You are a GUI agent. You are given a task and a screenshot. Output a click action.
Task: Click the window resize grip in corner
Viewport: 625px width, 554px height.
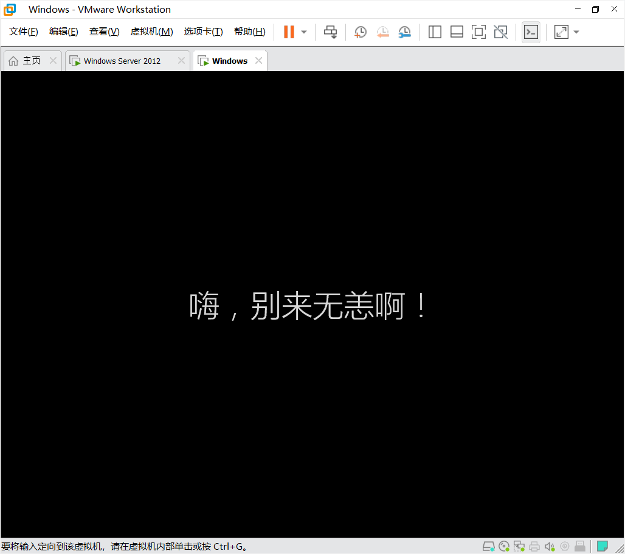[620, 549]
